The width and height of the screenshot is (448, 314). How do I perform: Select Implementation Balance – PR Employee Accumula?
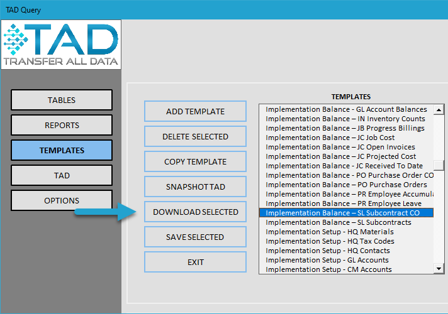point(346,194)
